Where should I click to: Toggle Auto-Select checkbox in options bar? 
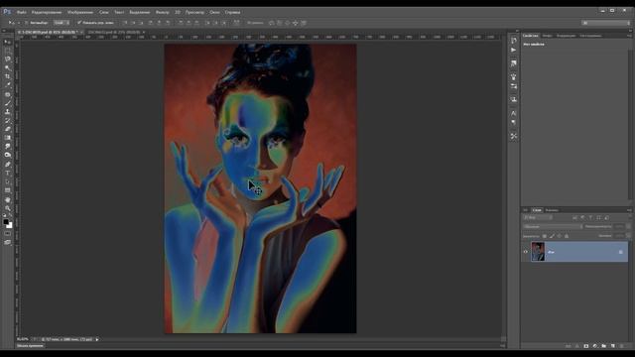point(27,23)
